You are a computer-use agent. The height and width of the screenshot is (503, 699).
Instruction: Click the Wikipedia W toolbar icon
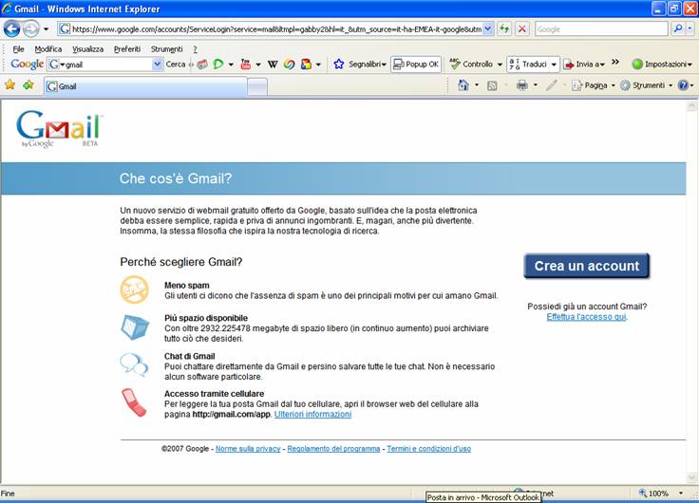pos(273,65)
